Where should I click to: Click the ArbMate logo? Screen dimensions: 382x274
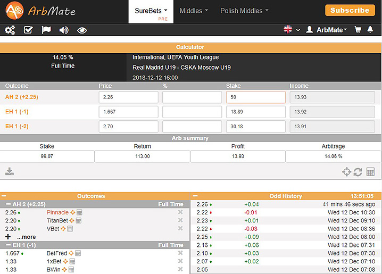[x=40, y=11]
